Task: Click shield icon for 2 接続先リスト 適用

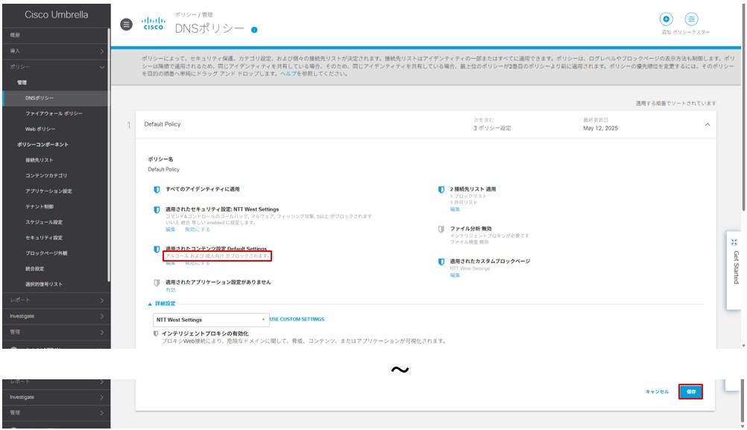Action: pos(441,189)
